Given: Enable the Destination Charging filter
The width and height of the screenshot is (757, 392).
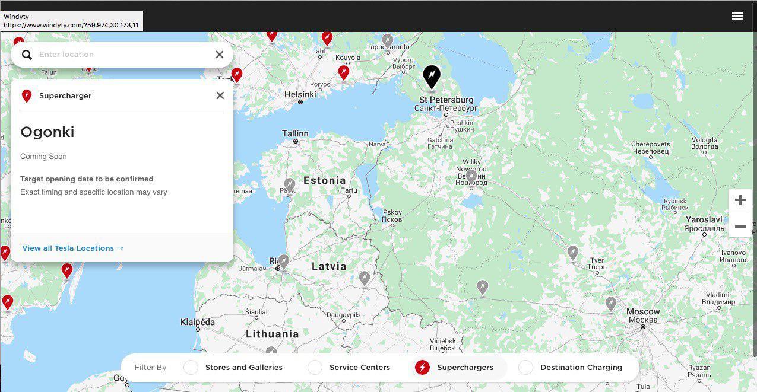Looking at the screenshot, I should [525, 368].
